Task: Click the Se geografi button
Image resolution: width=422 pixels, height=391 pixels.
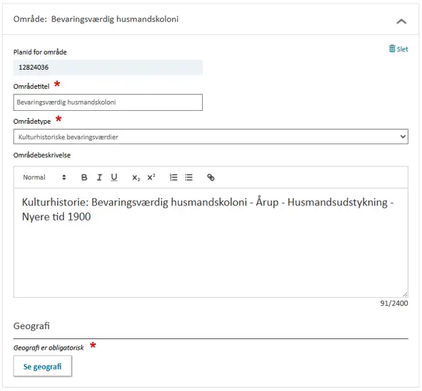Action: coord(43,366)
